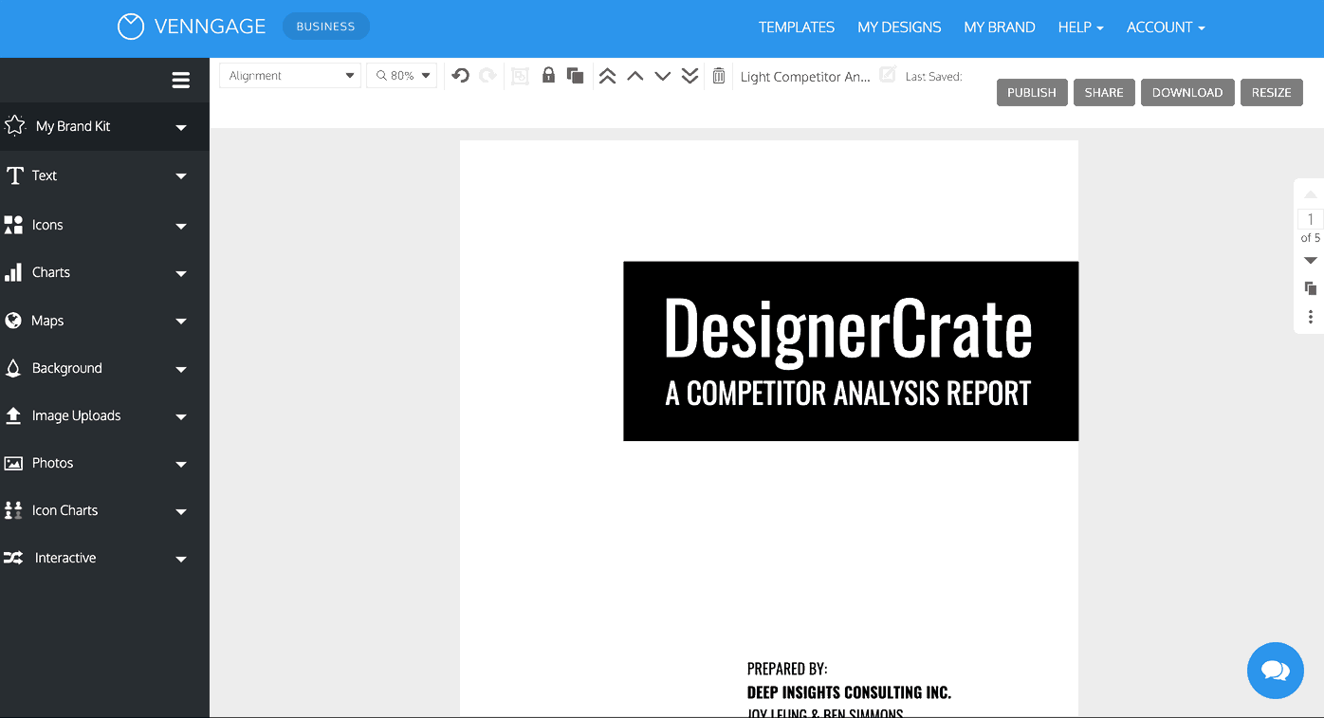Click the Venngage wordmark
This screenshot has width=1324, height=718.
[x=211, y=27]
